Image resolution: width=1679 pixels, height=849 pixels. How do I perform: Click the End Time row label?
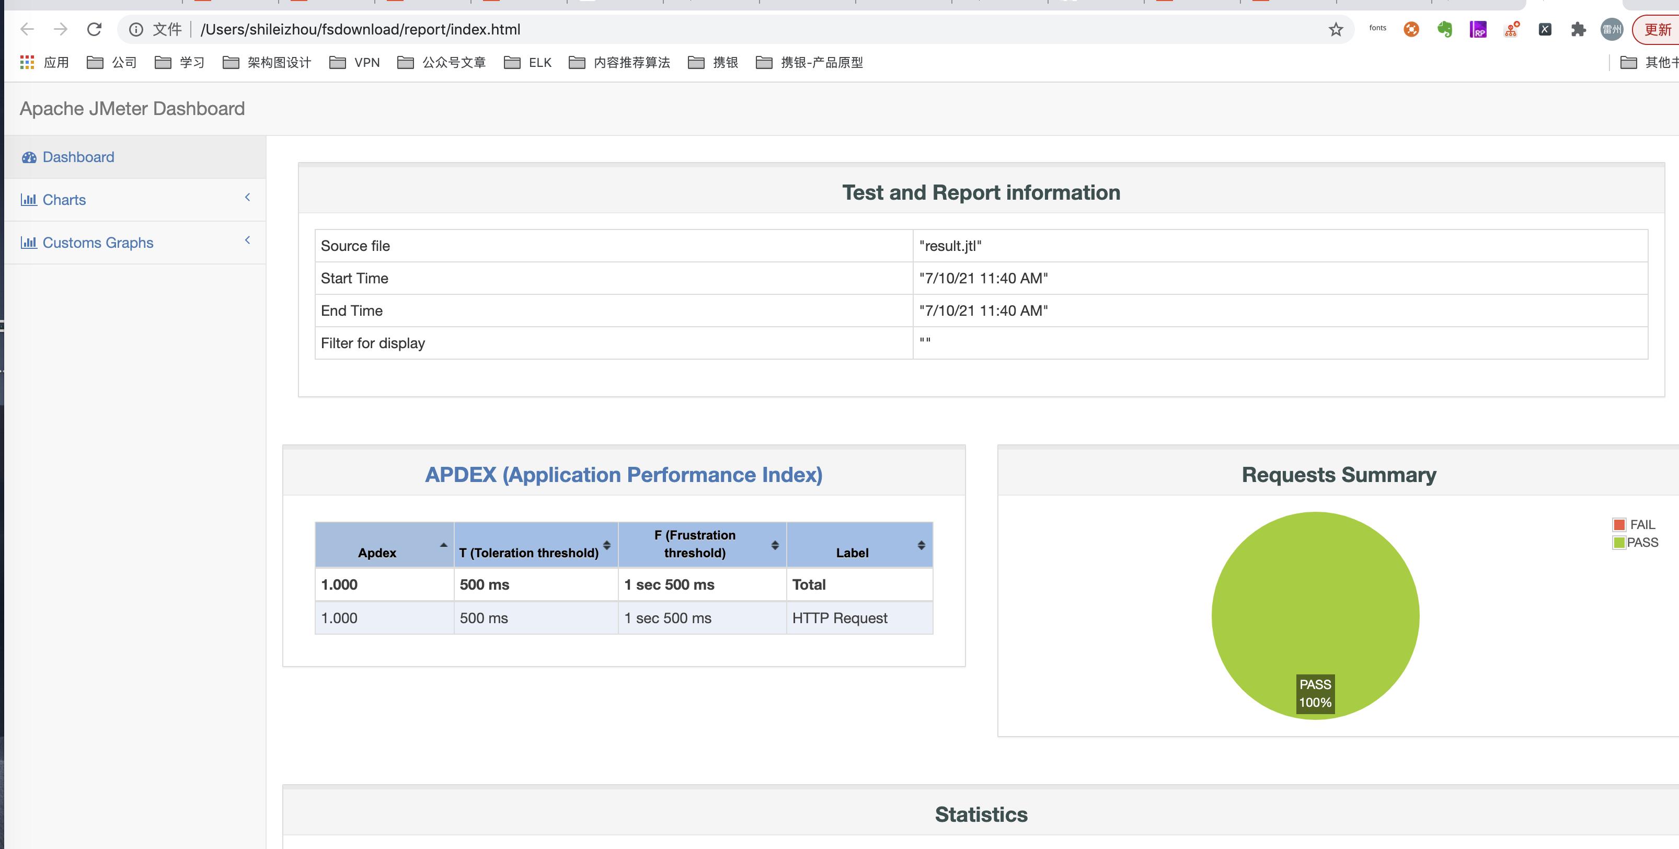352,311
